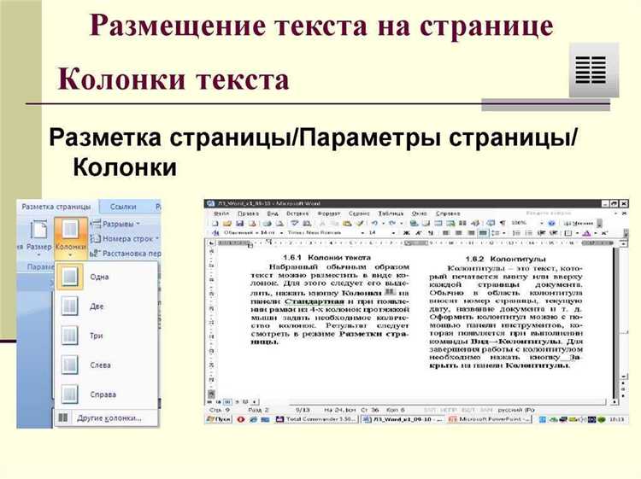Toggle the paragraph marks ¶ icon
This screenshot has width=641, height=479.
click(503, 224)
